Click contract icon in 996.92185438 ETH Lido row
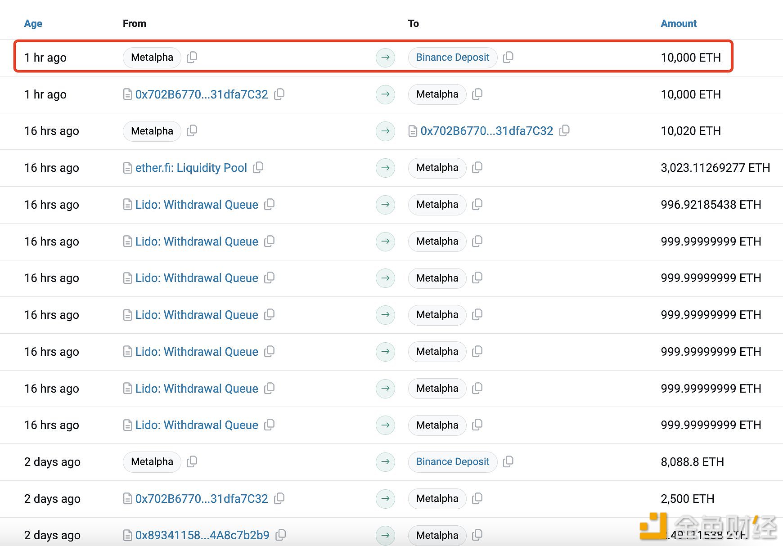 [127, 205]
